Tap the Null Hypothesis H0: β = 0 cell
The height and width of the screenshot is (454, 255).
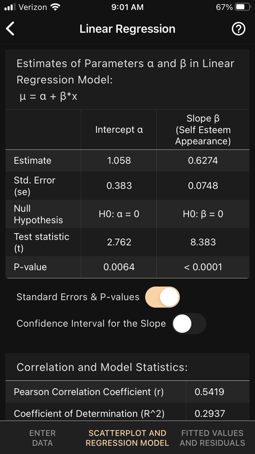coord(203,214)
